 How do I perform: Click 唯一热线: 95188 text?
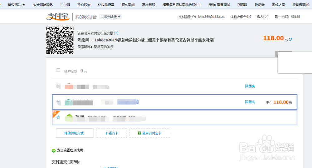point(287,17)
